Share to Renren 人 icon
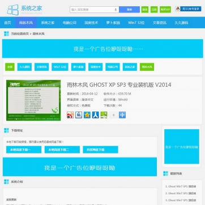205x205 pixels. coord(96,115)
